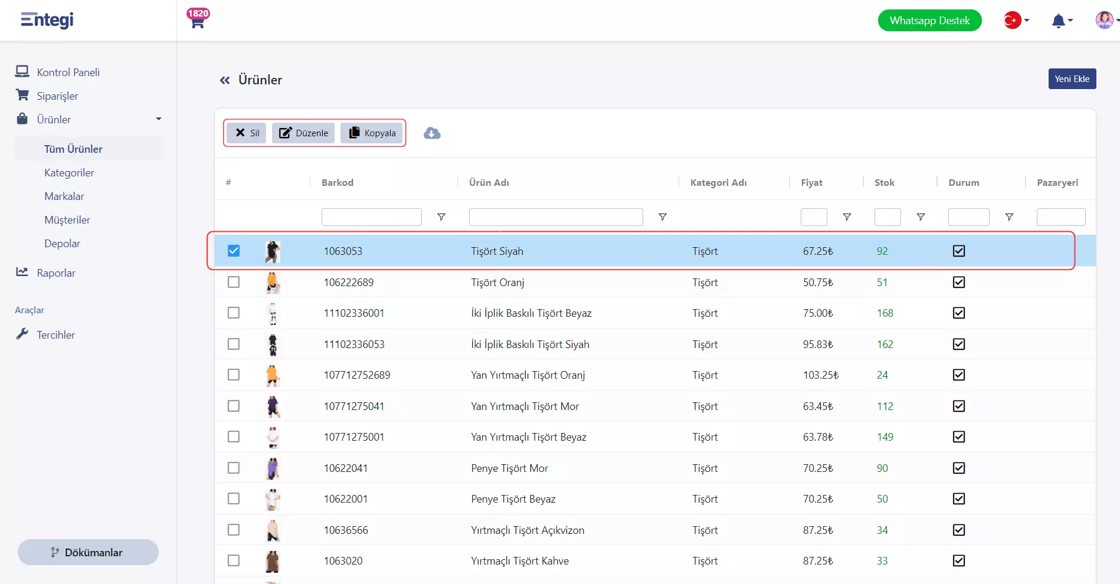Image resolution: width=1120 pixels, height=584 pixels.
Task: Click the cloud download icon
Action: [x=432, y=133]
